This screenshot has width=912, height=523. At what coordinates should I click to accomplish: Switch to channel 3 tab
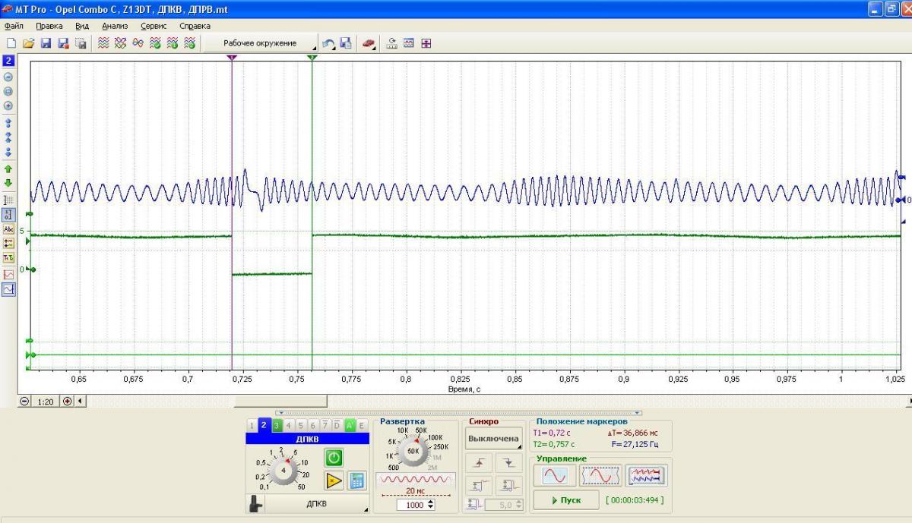276,425
